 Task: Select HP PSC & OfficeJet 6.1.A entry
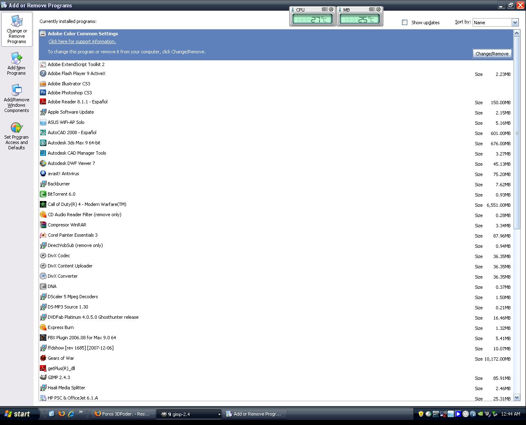pos(276,398)
